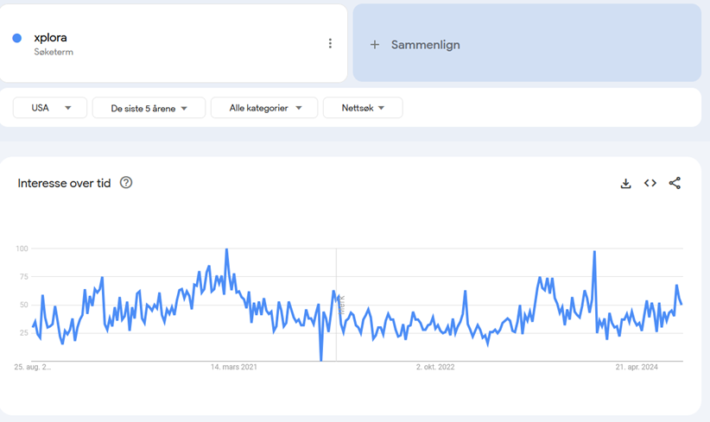Image resolution: width=710 pixels, height=422 pixels.
Task: Click the 25. aug. date label
Action: [32, 367]
